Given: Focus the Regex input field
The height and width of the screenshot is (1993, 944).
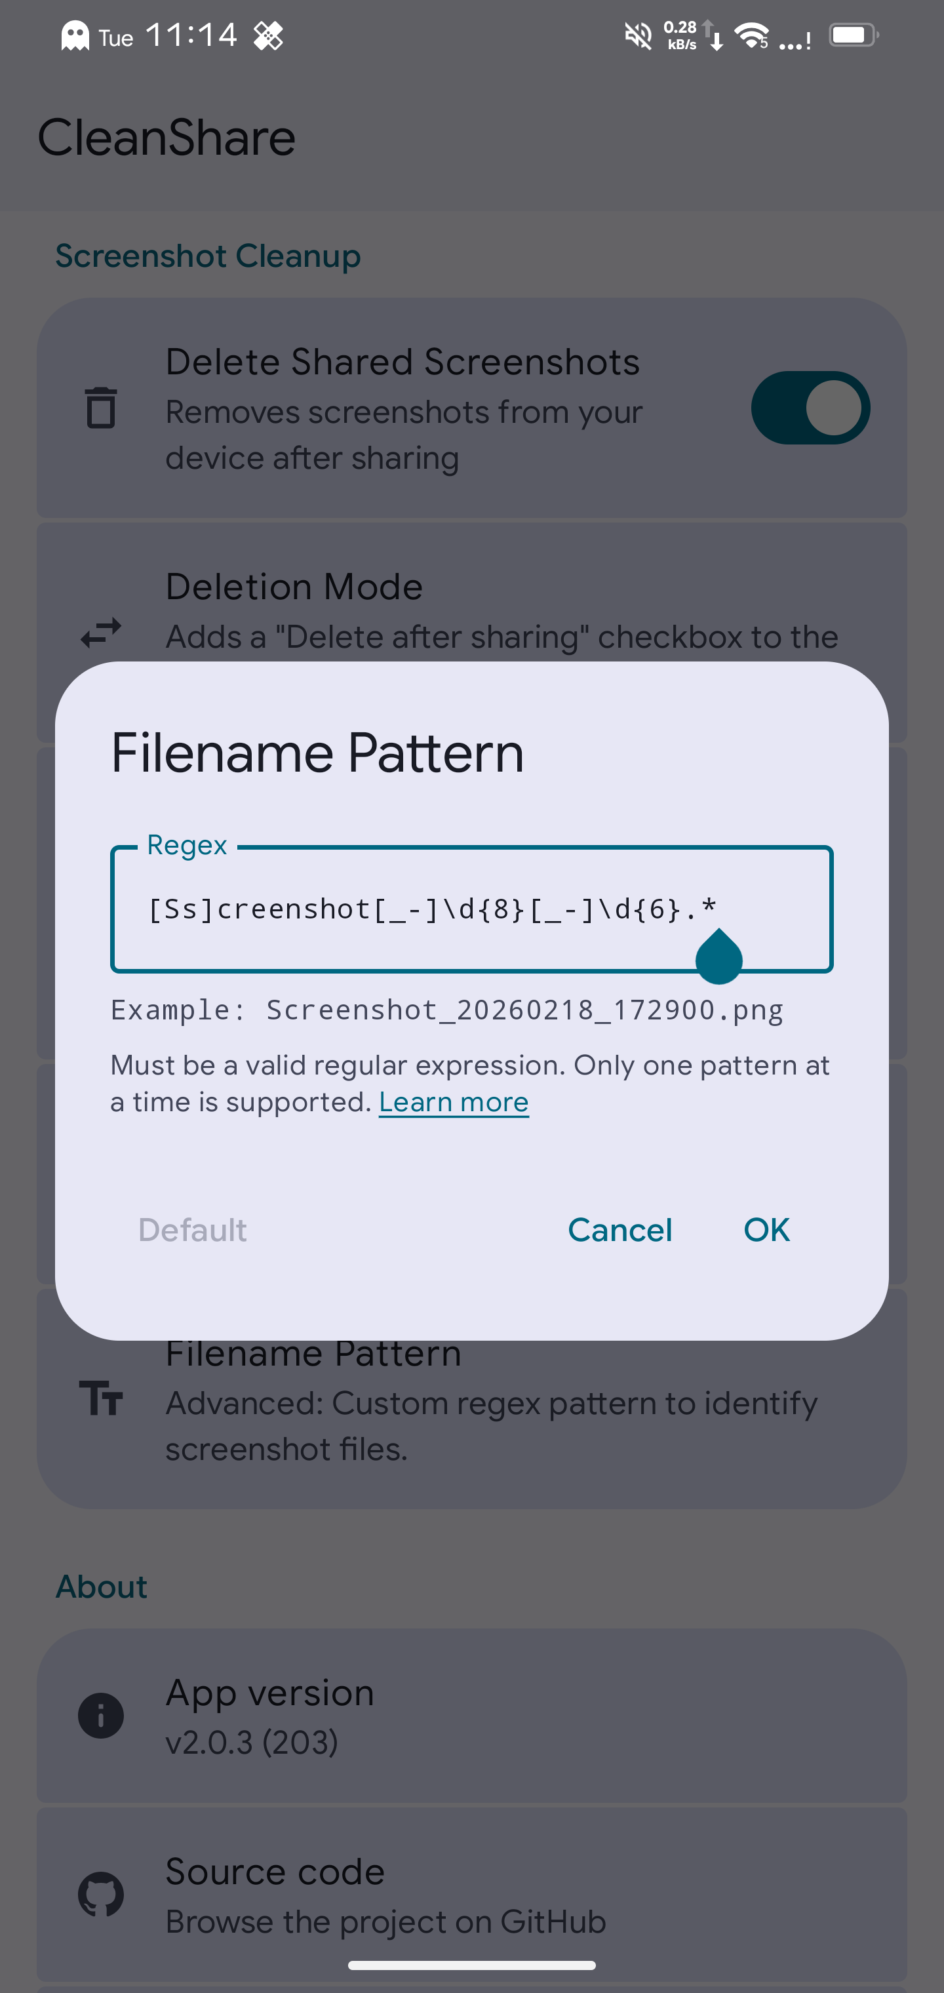Looking at the screenshot, I should (433, 909).
